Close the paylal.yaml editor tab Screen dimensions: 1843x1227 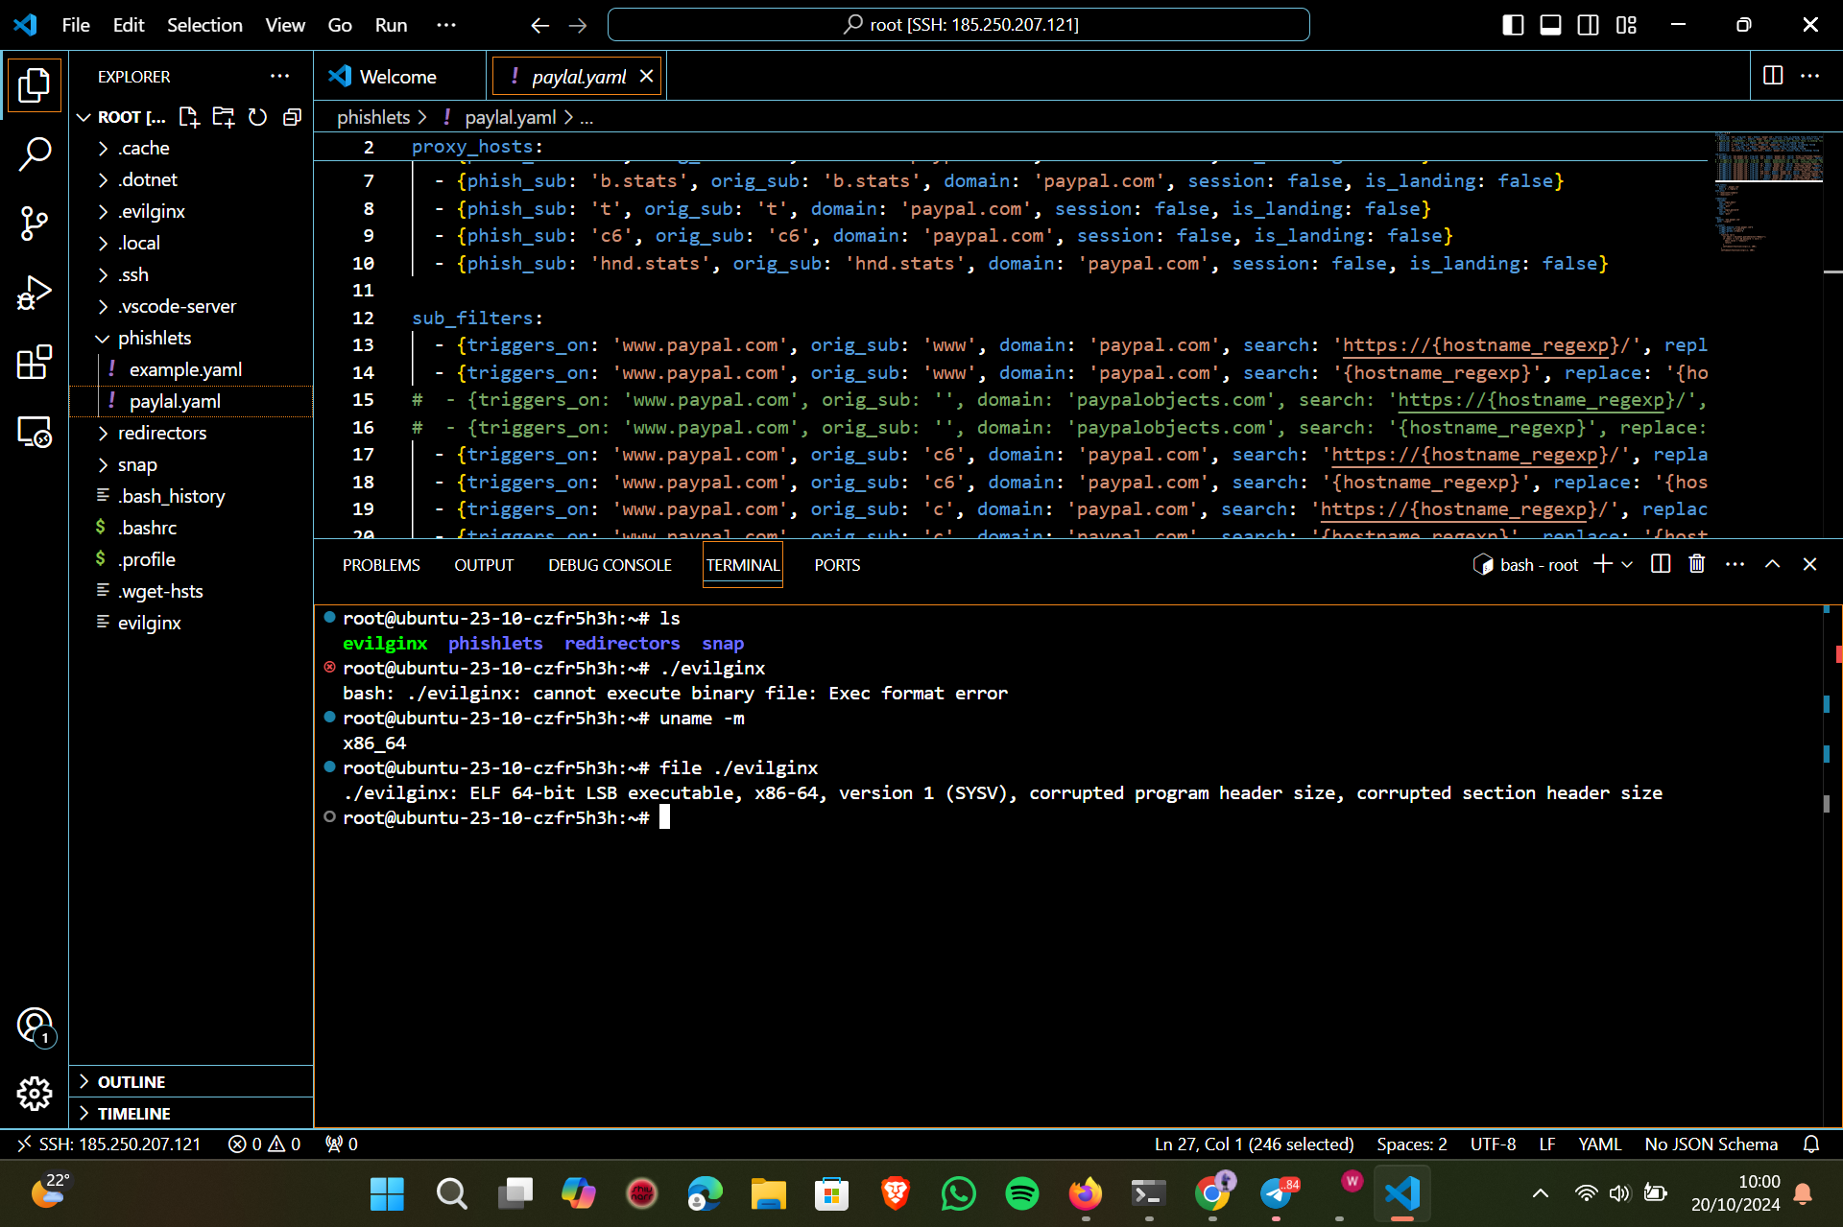pyautogui.click(x=647, y=76)
